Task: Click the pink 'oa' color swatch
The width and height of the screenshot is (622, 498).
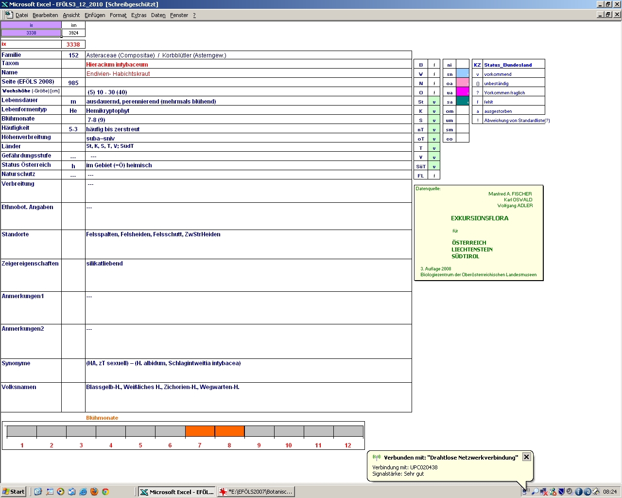Action: (x=463, y=83)
